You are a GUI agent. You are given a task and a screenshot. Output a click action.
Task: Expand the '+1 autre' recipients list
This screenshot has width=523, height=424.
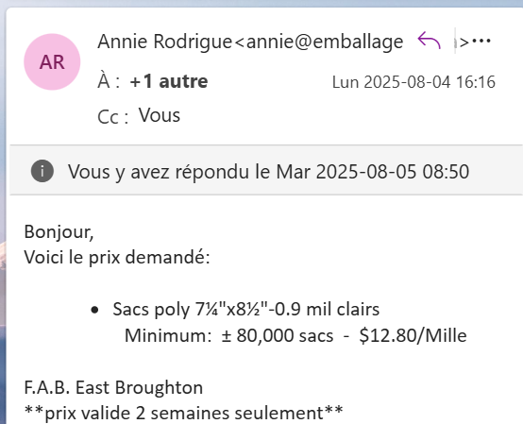pyautogui.click(x=169, y=81)
